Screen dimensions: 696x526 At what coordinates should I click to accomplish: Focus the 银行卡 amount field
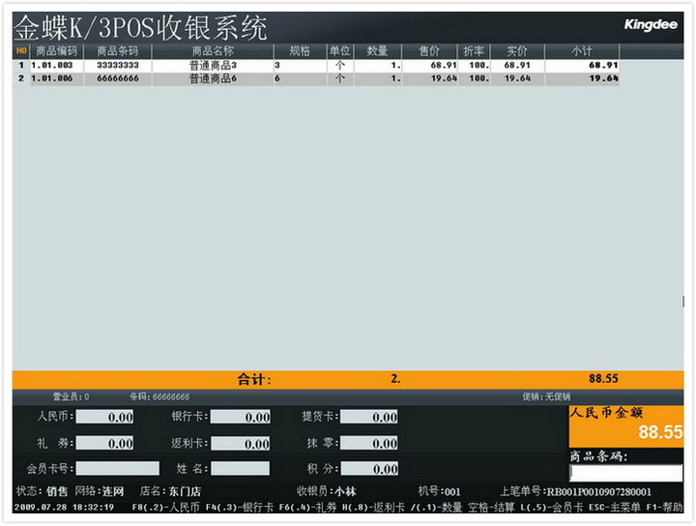click(240, 417)
